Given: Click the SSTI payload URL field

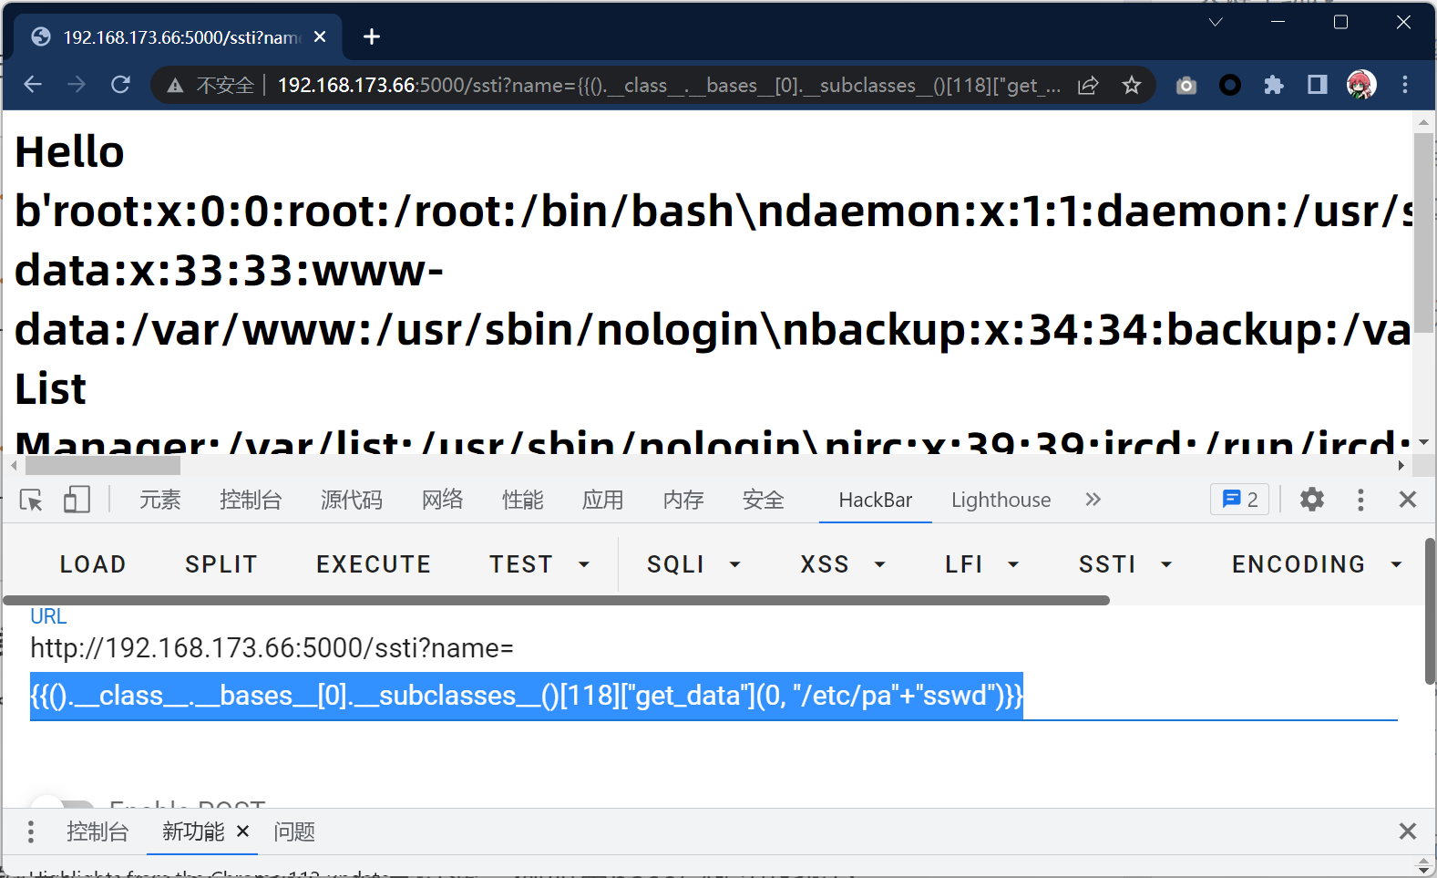Looking at the screenshot, I should (713, 697).
